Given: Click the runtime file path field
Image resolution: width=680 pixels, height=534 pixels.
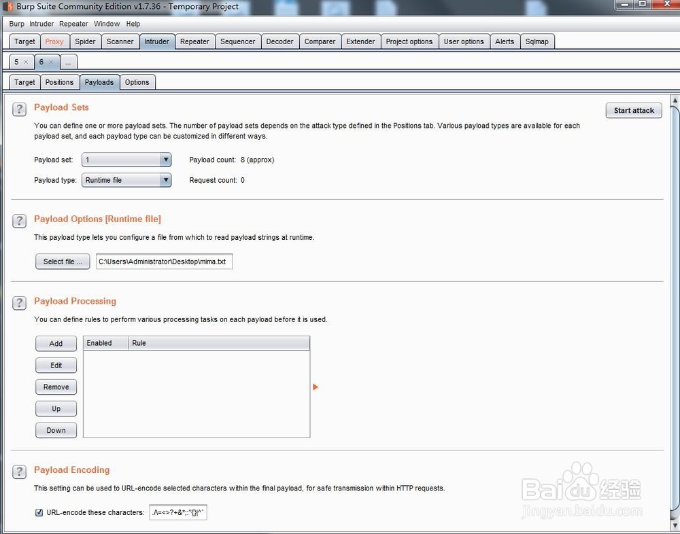Looking at the screenshot, I should pyautogui.click(x=164, y=262).
